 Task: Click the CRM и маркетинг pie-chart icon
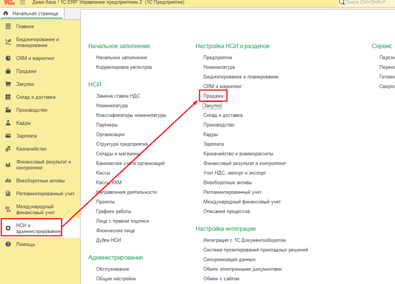click(x=8, y=58)
